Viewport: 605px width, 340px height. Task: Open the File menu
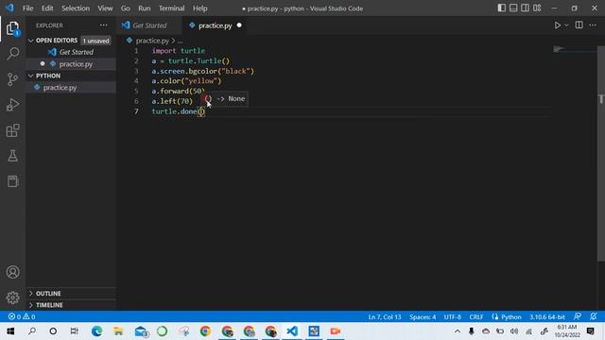point(27,8)
